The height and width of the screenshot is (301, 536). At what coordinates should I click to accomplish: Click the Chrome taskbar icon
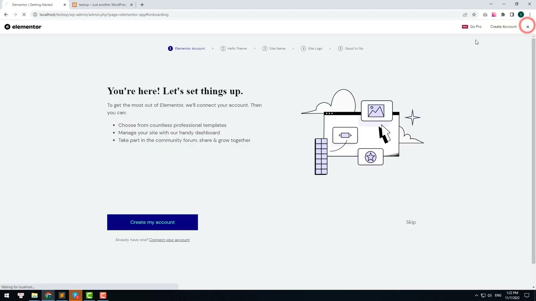point(48,296)
